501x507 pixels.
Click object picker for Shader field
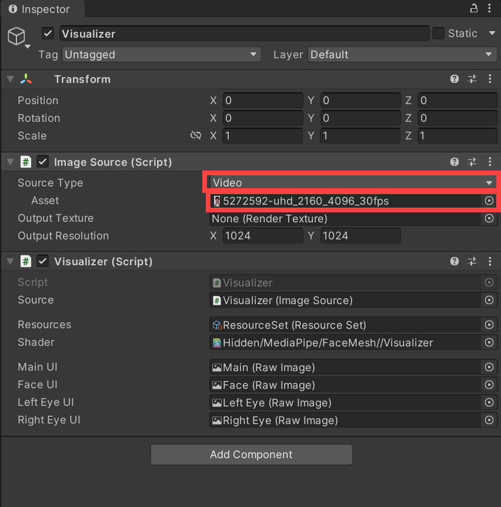click(489, 343)
